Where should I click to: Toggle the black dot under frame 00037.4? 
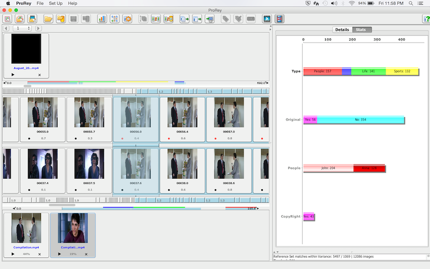click(29, 190)
